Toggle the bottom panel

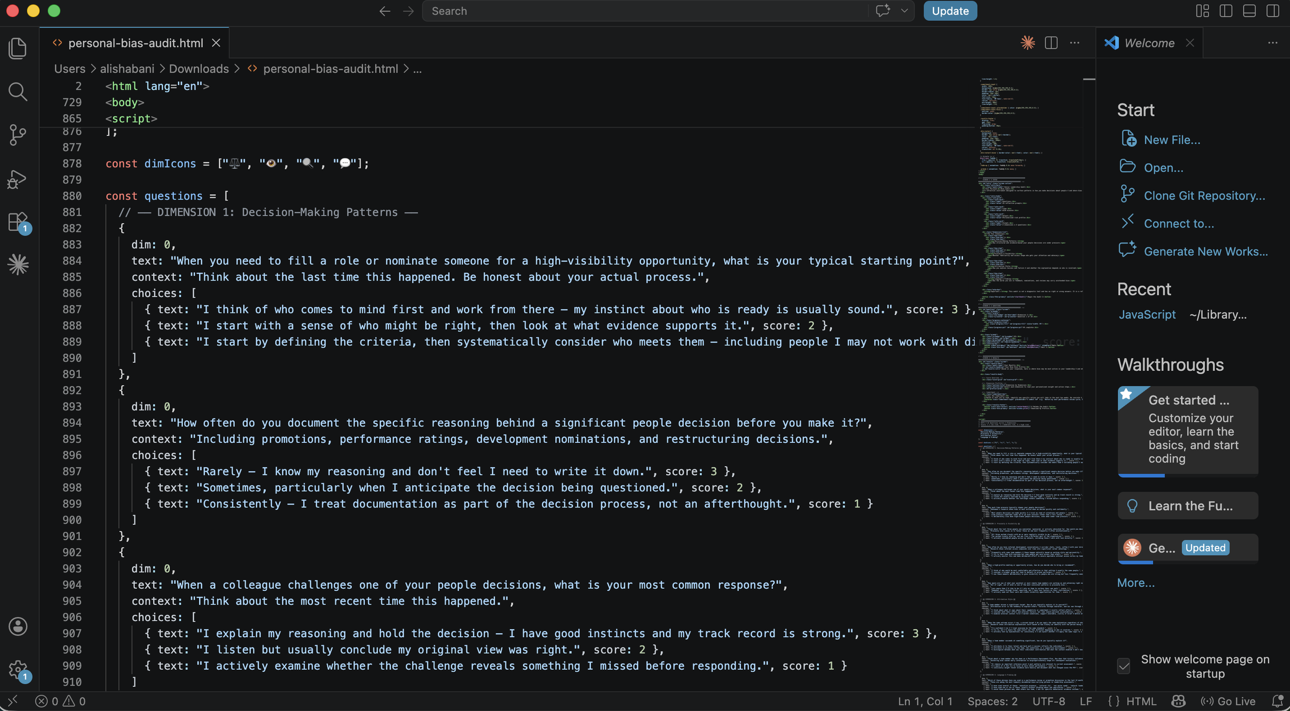(x=1249, y=11)
